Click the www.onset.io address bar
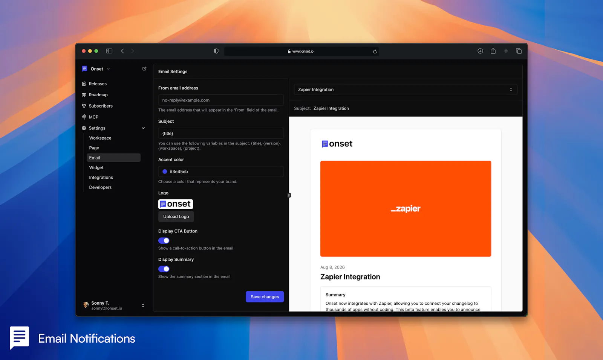The image size is (603, 360). pyautogui.click(x=301, y=51)
